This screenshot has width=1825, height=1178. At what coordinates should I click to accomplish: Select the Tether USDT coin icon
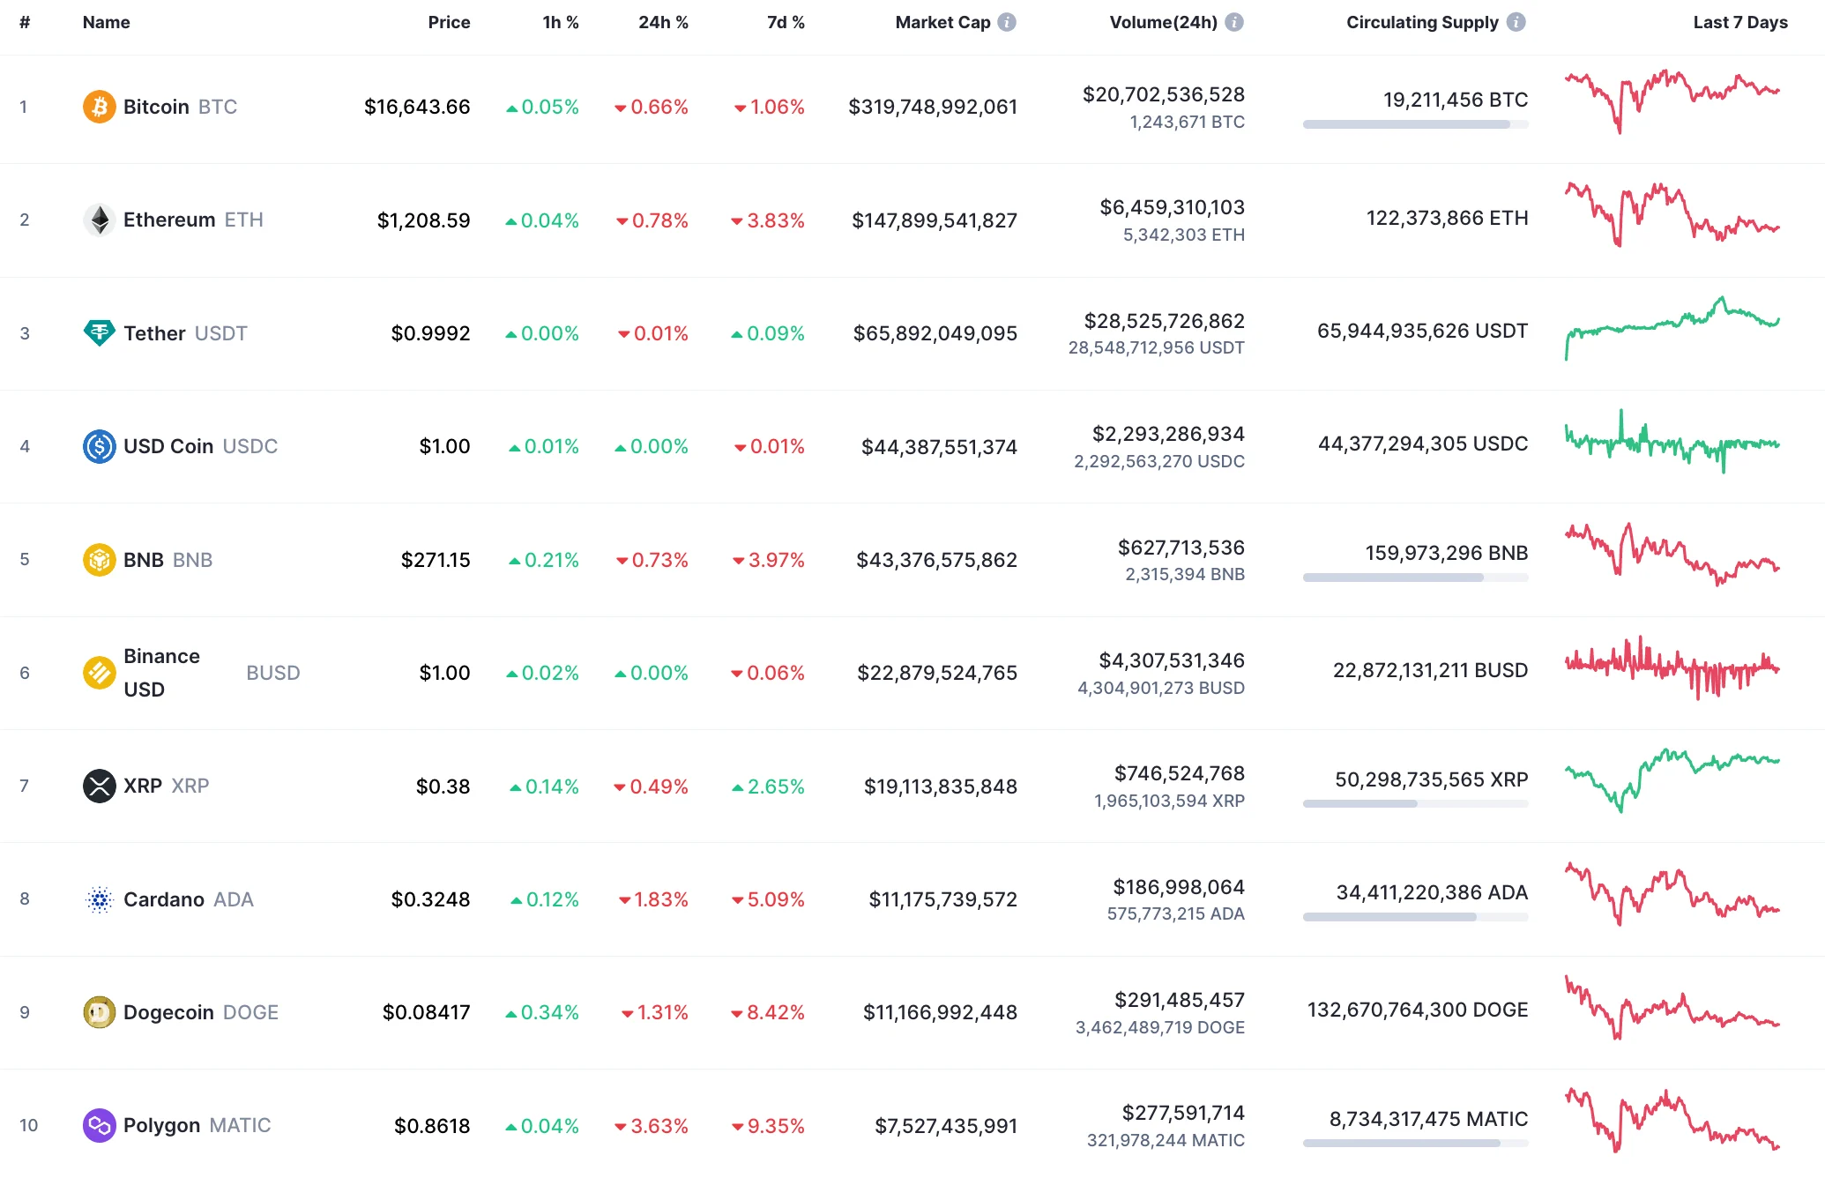pos(100,333)
